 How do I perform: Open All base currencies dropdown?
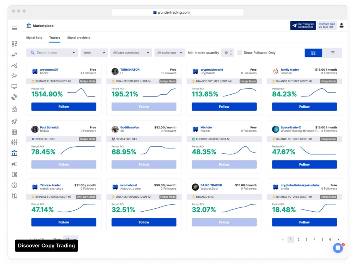pos(131,52)
